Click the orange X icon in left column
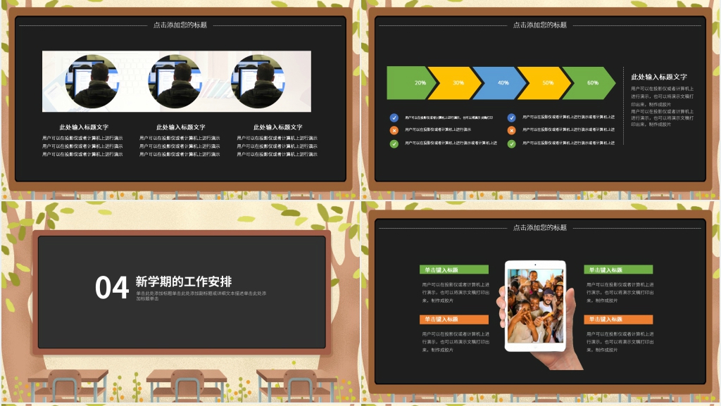Viewport: 721px width, 406px height. point(394,130)
